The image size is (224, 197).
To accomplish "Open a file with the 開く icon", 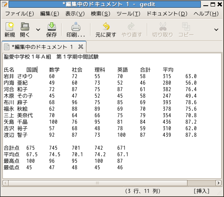I will [25, 26].
